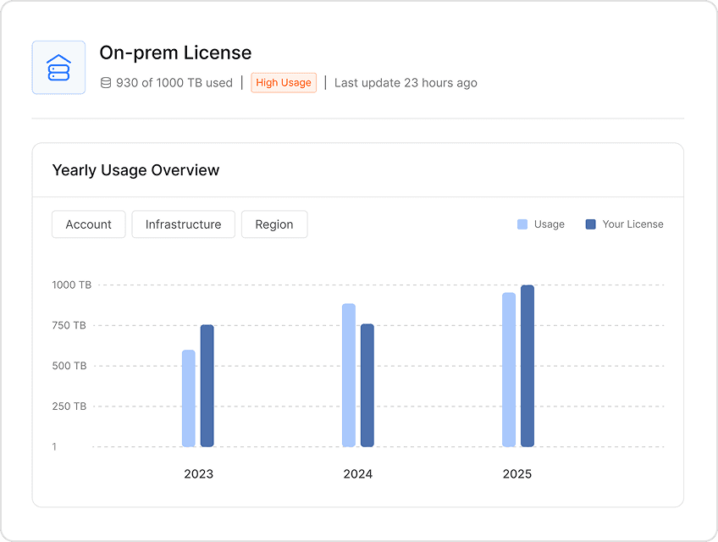Click the 2025 Usage bar

pos(508,368)
